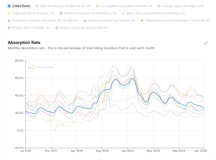Toggle Houston-Pasadena-The Woodlands series
The height and width of the screenshot is (160, 216).
pos(88,13)
